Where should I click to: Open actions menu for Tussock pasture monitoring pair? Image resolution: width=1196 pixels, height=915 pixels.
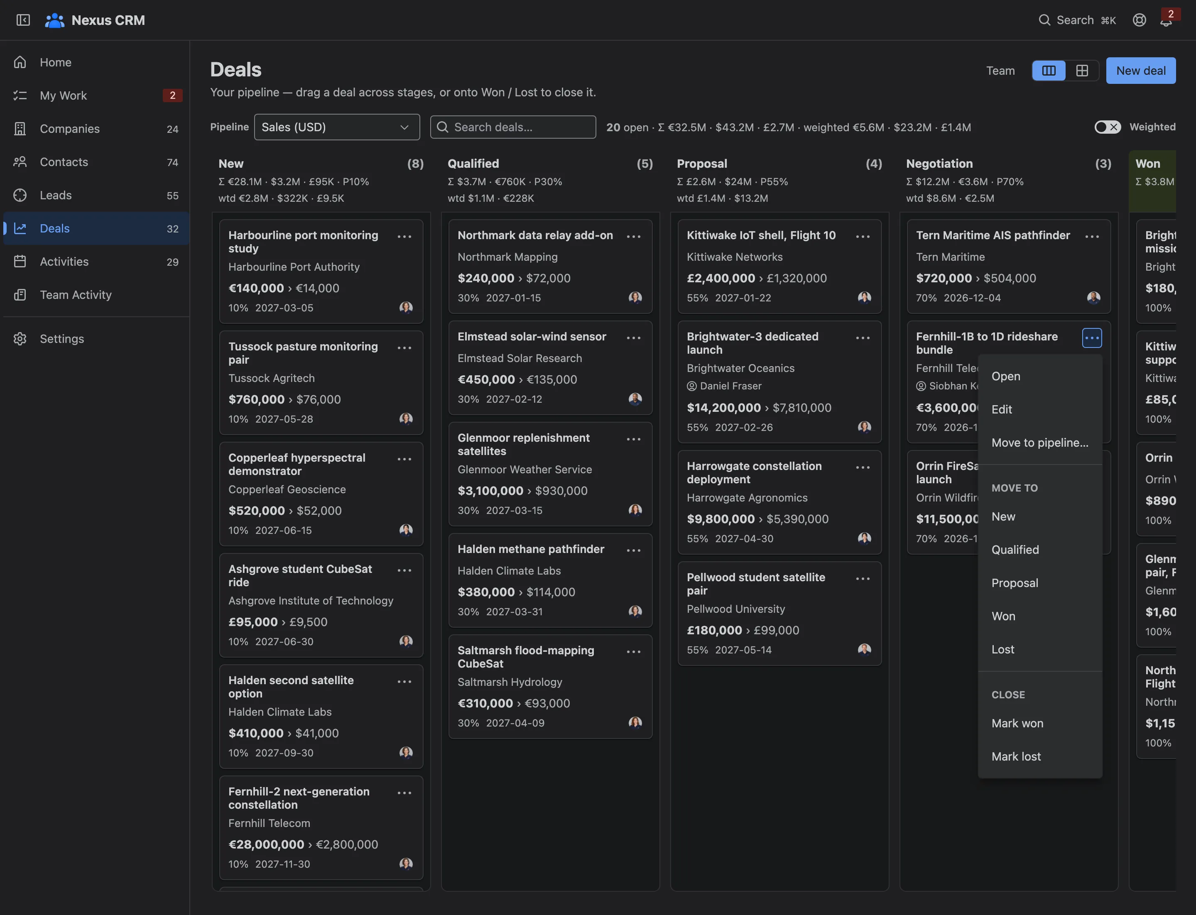coord(404,347)
